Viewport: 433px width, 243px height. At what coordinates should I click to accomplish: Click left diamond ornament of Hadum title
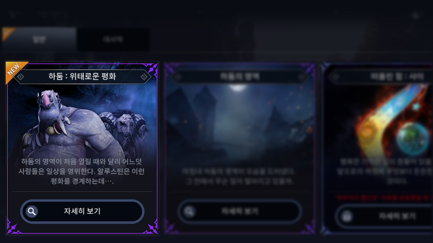point(20,77)
